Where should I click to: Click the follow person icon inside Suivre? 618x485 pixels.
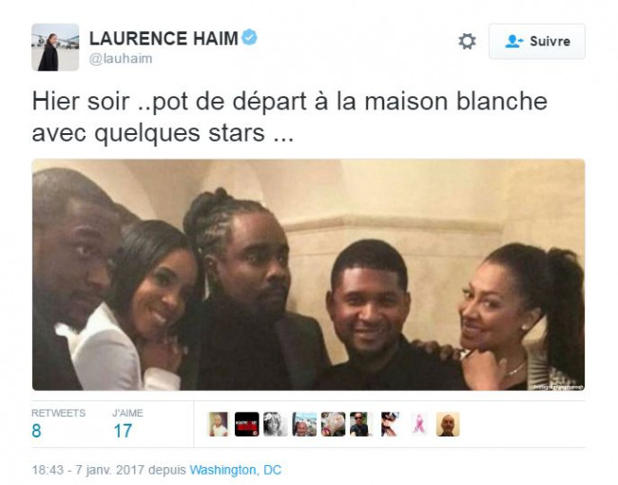514,42
